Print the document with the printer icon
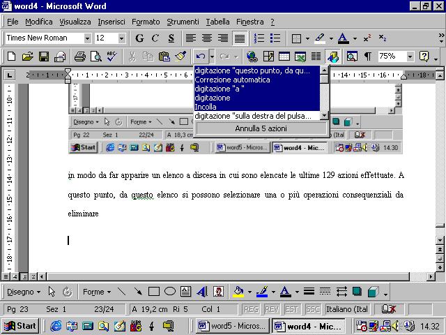Viewport: 446px width, 335px height. click(x=80, y=57)
